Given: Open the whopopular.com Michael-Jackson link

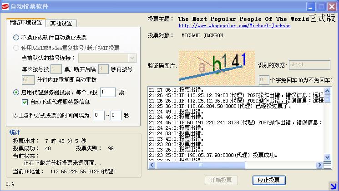Looking at the screenshot, I should click(235, 26).
